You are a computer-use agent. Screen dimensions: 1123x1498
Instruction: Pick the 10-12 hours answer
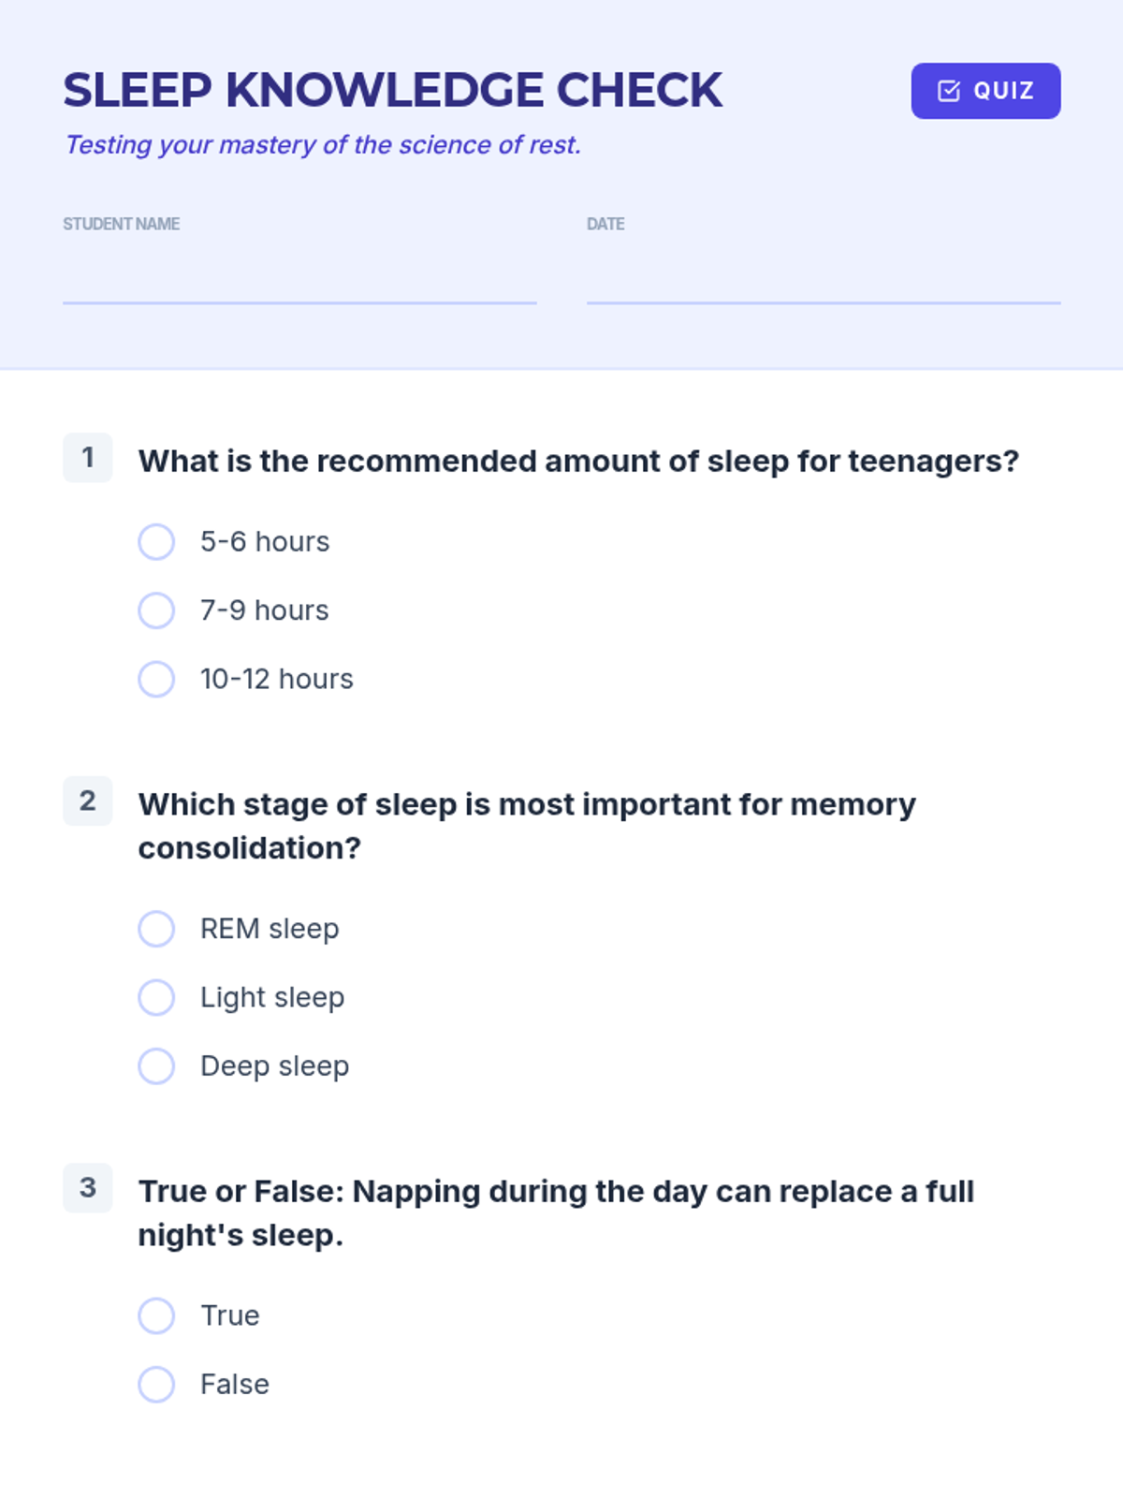click(x=156, y=679)
